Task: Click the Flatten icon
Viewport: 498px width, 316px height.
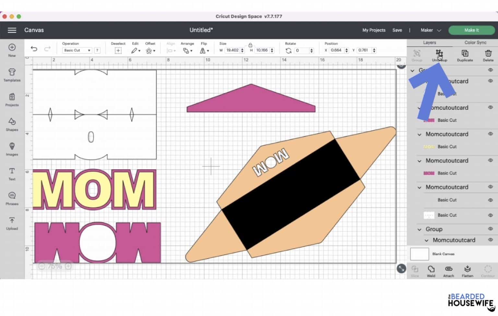Action: (x=468, y=271)
